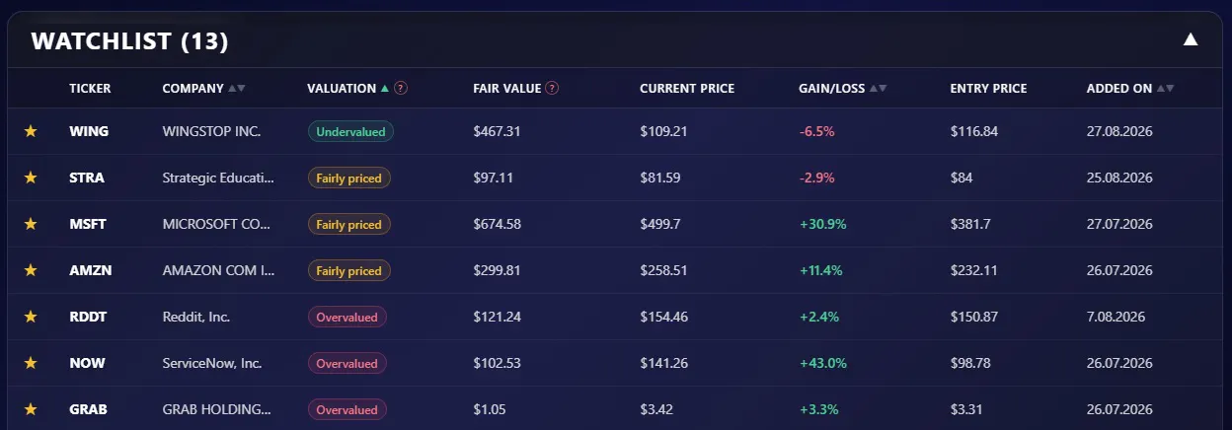Click the MICROSOFT CO... company name
Image resolution: width=1232 pixels, height=430 pixels.
[x=216, y=224]
